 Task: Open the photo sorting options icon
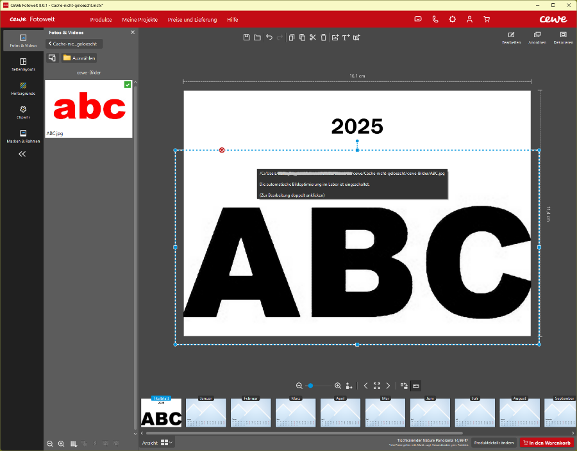[73, 444]
